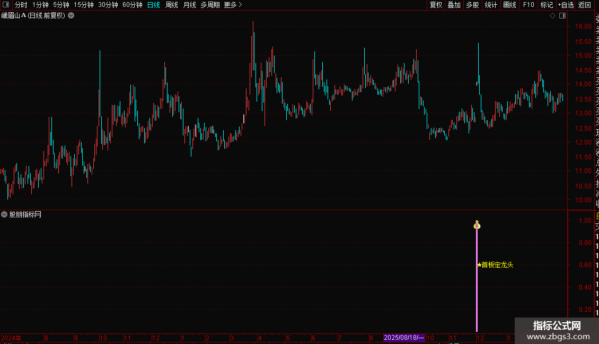Open the 股朋指标网 indicator dropdown
The height and width of the screenshot is (344, 599).
(x=4, y=214)
